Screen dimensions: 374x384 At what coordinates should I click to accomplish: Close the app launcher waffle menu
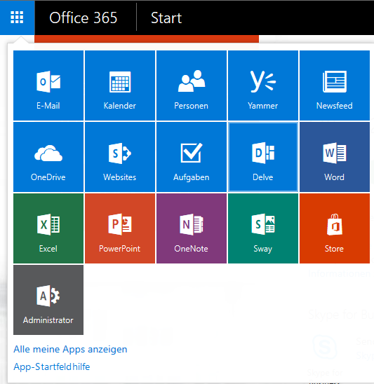pos(17,18)
